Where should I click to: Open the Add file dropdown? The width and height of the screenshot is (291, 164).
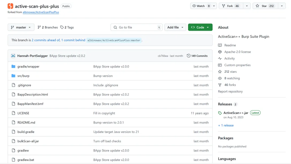tap(175, 27)
